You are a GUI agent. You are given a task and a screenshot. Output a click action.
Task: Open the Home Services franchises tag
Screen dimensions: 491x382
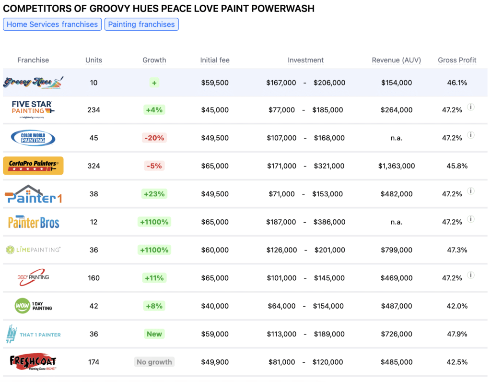[52, 24]
